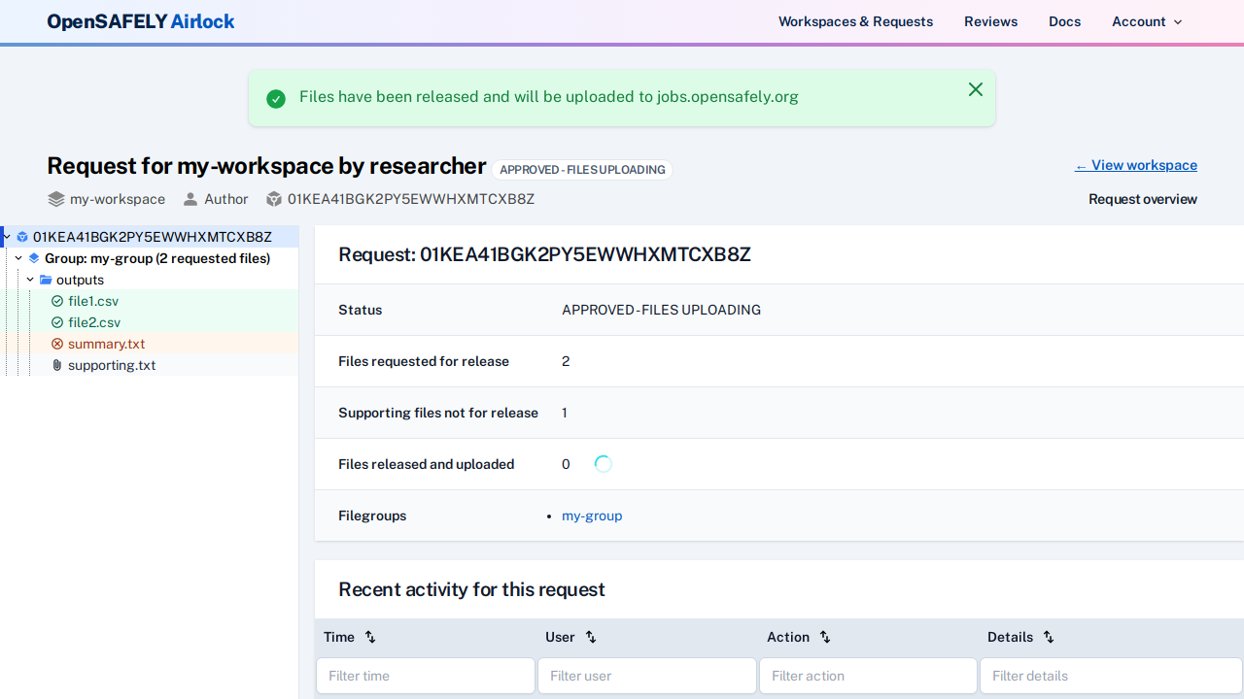Click the approved file icon beside file1.csv
Screen dimensions: 1244x699
tap(57, 301)
